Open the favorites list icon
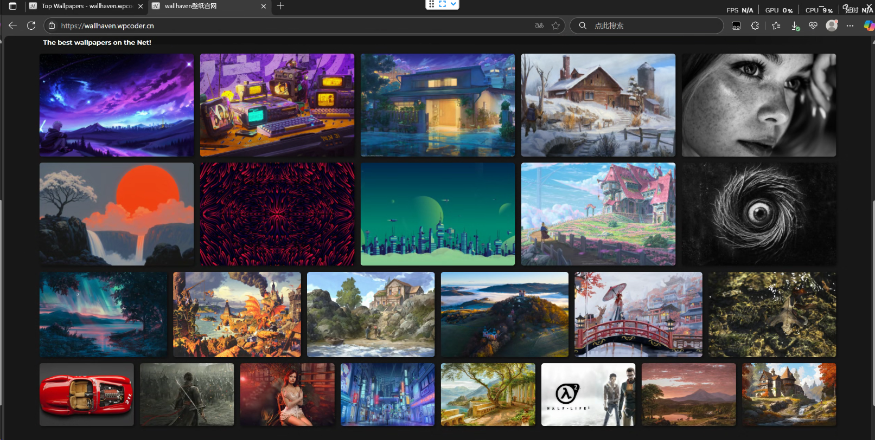Screen dimensions: 875x440 776,25
